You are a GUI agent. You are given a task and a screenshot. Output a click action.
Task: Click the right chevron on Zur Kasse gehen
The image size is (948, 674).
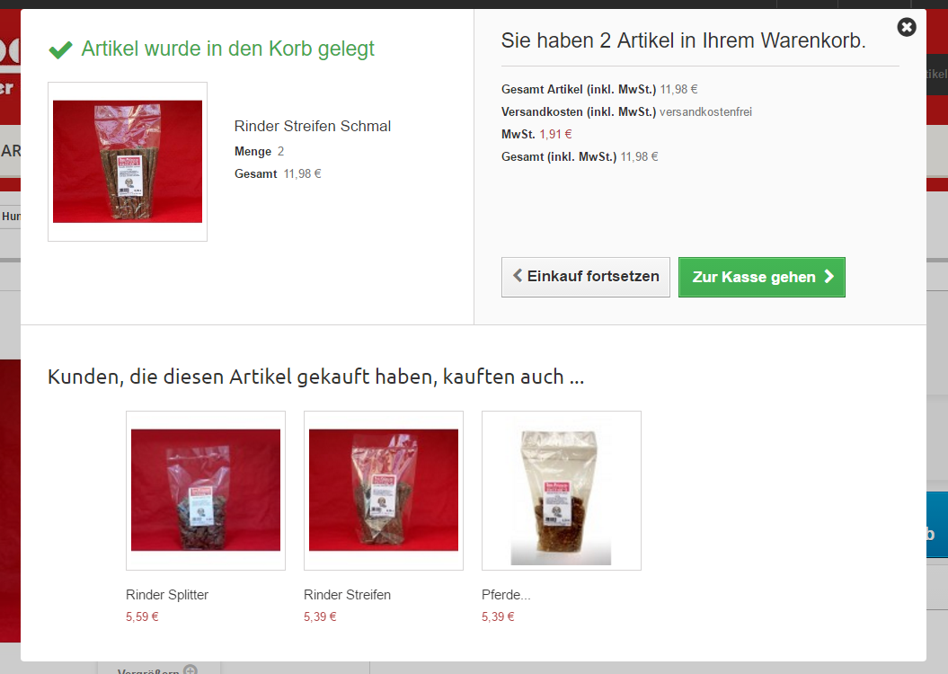828,276
